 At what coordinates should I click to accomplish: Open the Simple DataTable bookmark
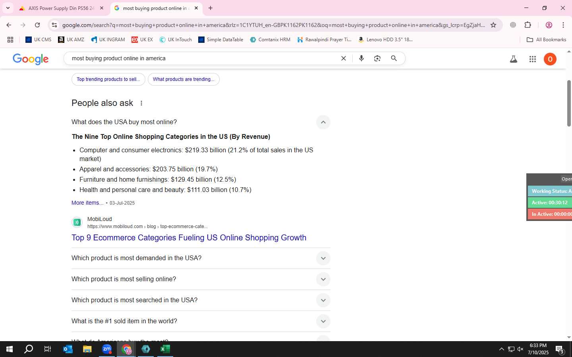221,40
